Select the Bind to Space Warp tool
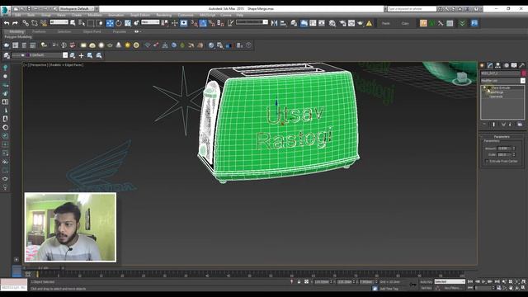 [x=44, y=23]
